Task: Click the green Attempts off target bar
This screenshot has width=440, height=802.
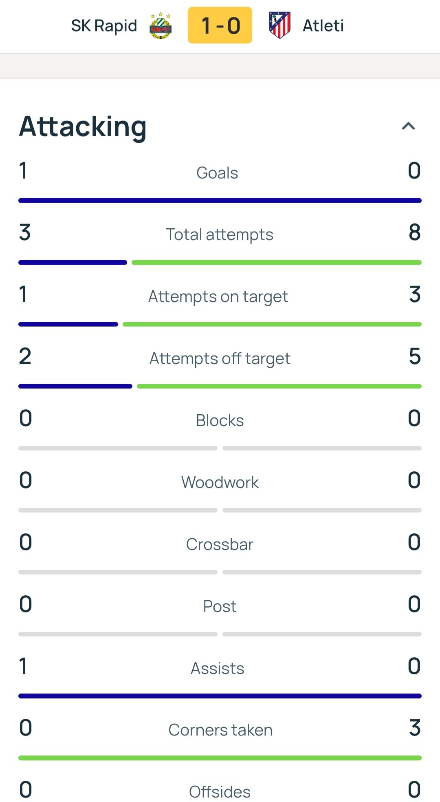Action: click(x=279, y=386)
